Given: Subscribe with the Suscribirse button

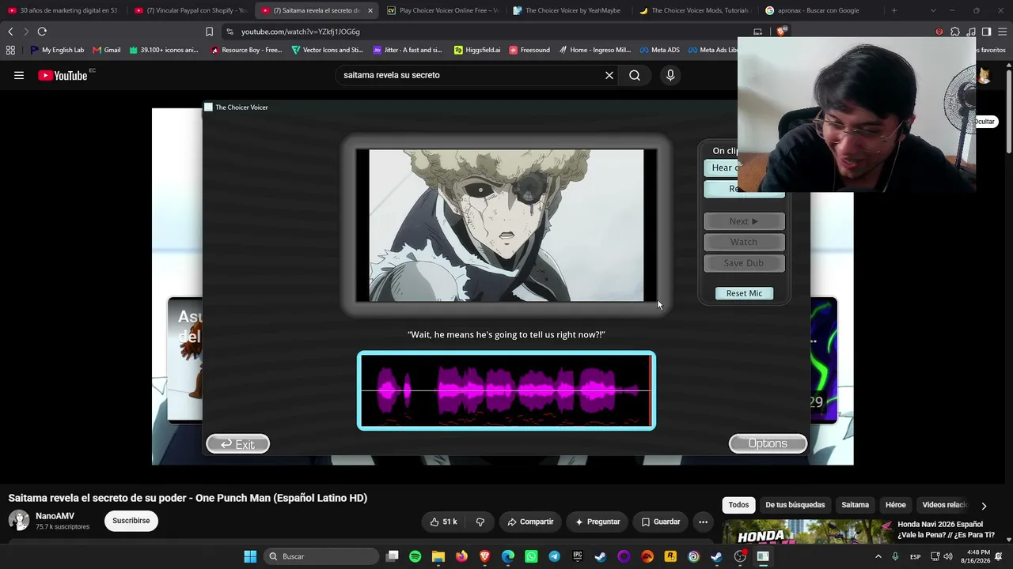Looking at the screenshot, I should (131, 521).
